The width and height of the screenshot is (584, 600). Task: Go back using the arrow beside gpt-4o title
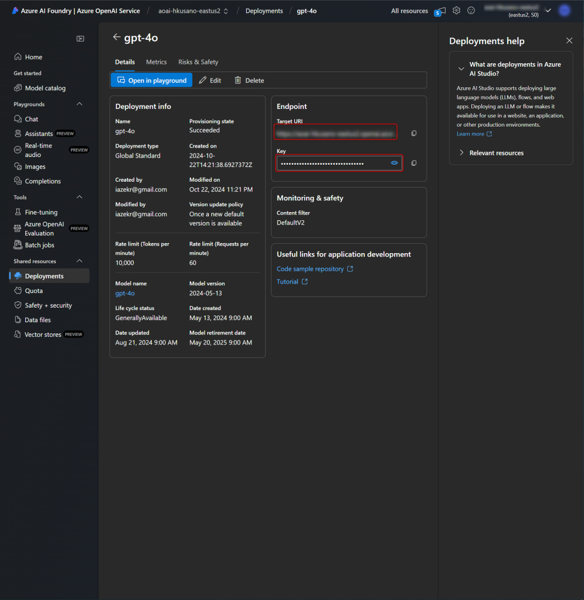coord(117,37)
